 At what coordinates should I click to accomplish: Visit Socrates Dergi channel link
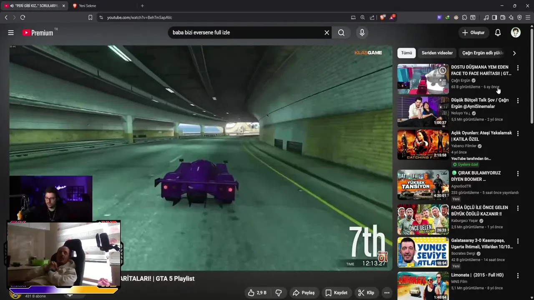[463, 253]
